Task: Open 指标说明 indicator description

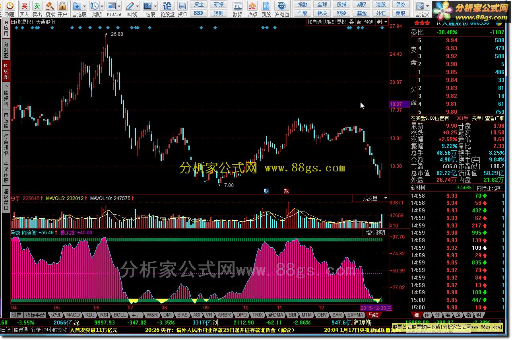Action: pos(375,233)
